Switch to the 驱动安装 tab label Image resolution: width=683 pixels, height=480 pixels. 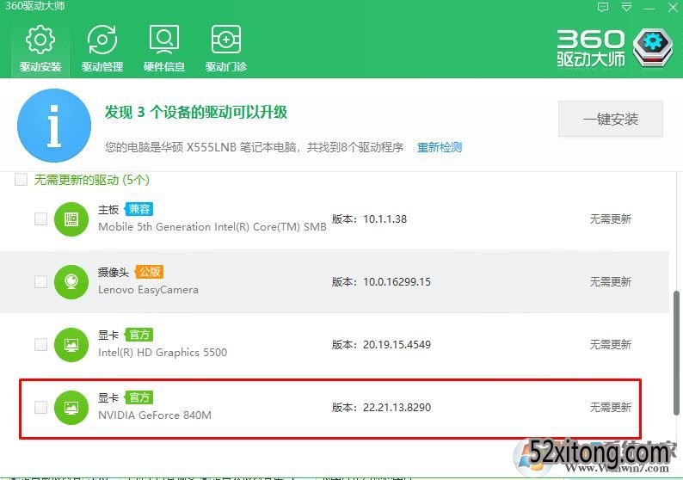coord(40,66)
